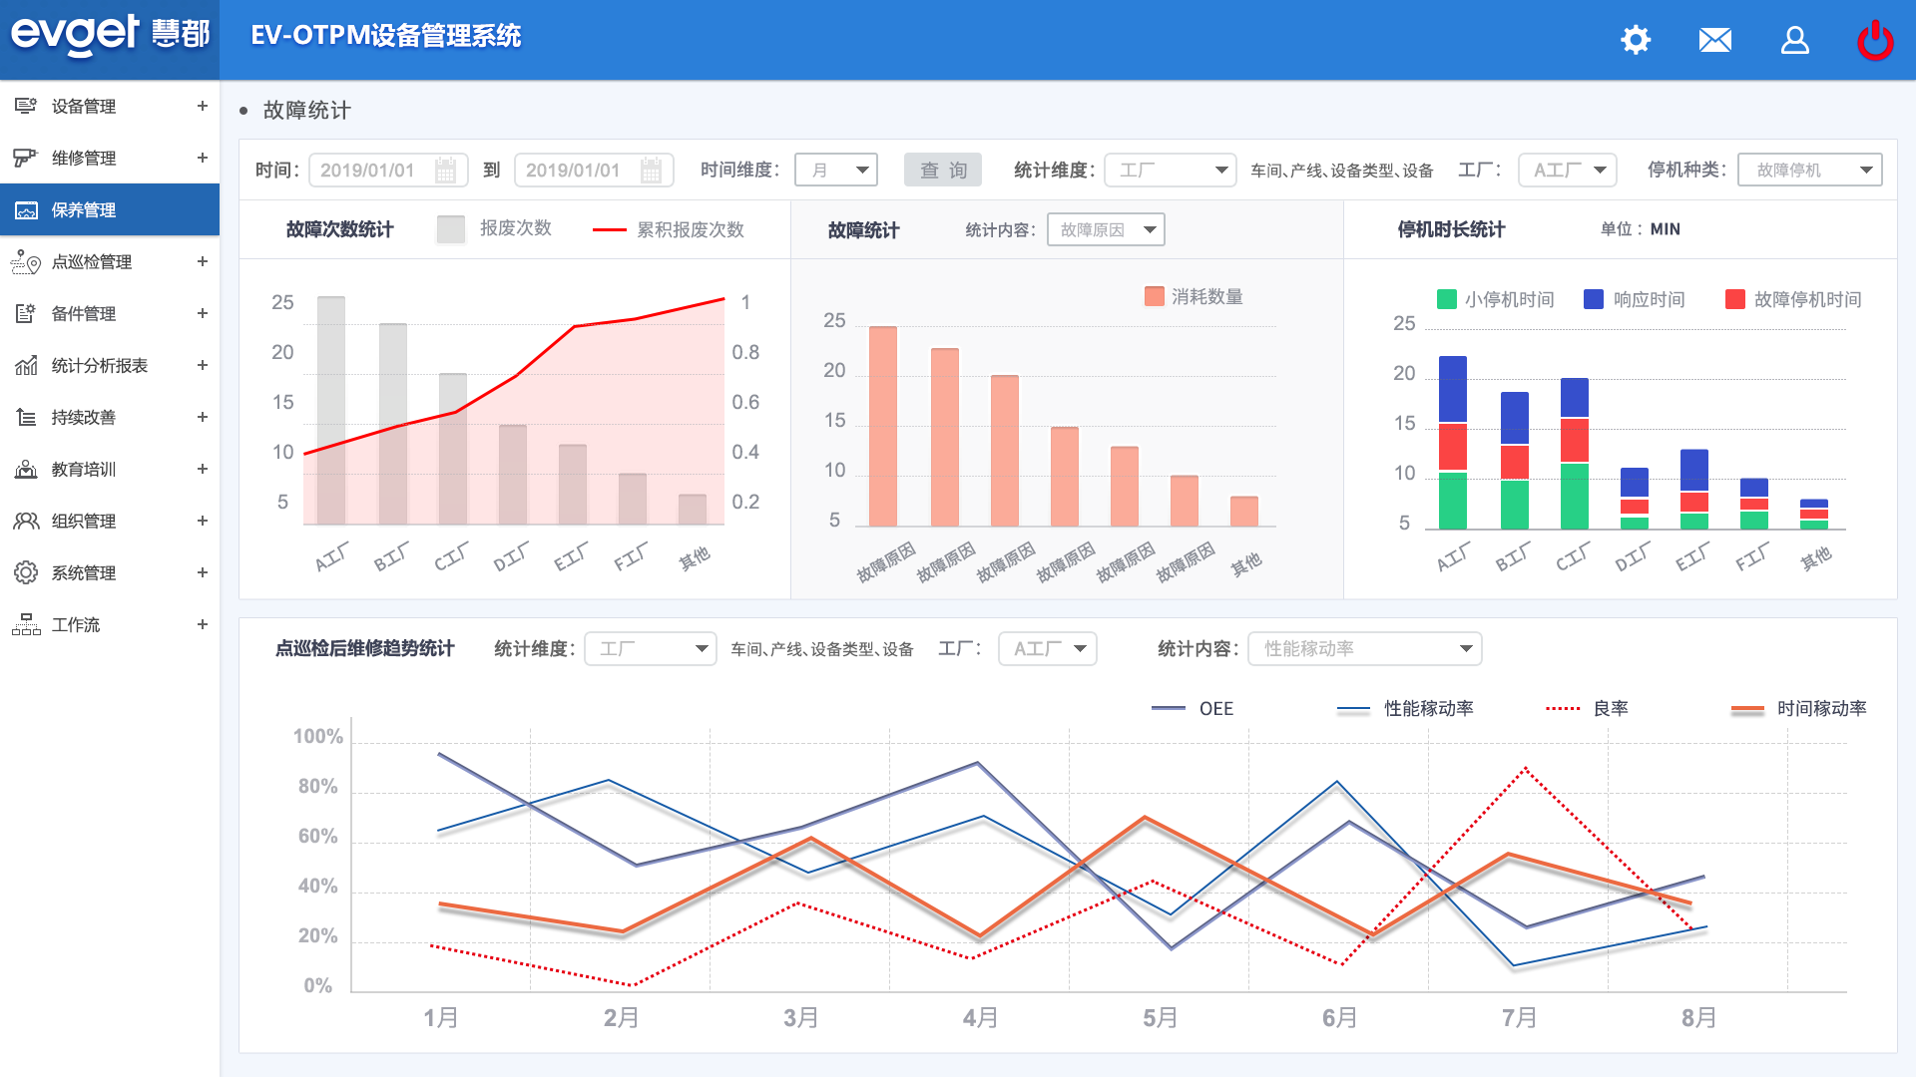1916x1077 pixels.
Task: Expand 工作流 with its plus sign
Action: click(203, 624)
